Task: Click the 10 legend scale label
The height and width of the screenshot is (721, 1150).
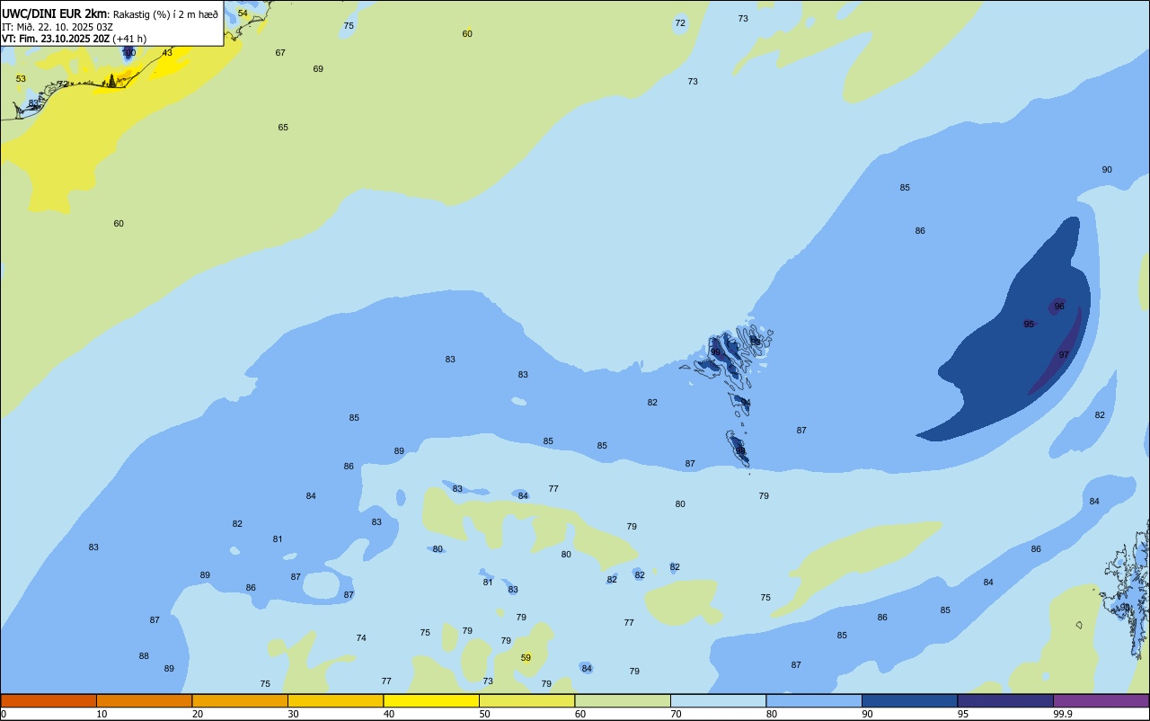Action: [102, 714]
